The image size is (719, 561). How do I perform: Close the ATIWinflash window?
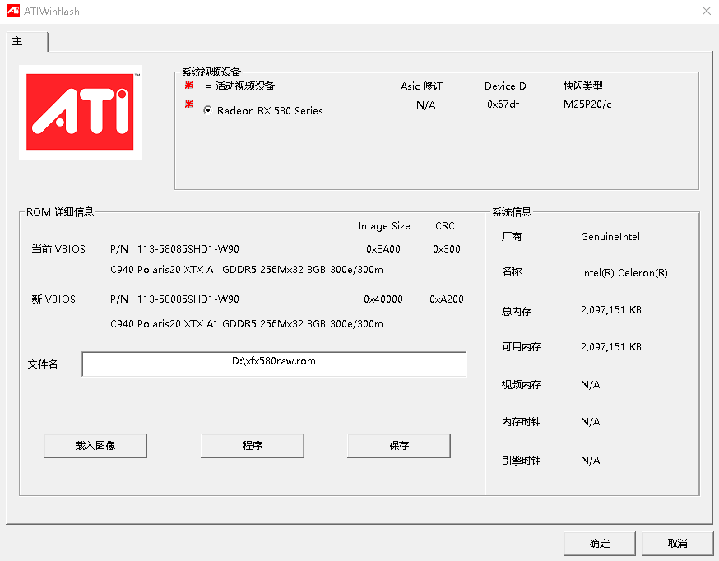click(x=707, y=11)
